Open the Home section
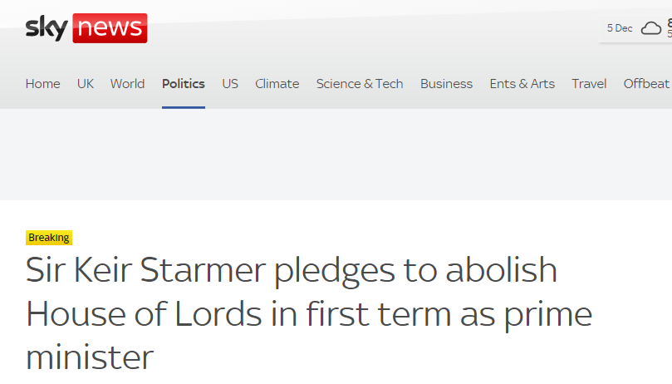This screenshot has height=384, width=672. pos(43,84)
